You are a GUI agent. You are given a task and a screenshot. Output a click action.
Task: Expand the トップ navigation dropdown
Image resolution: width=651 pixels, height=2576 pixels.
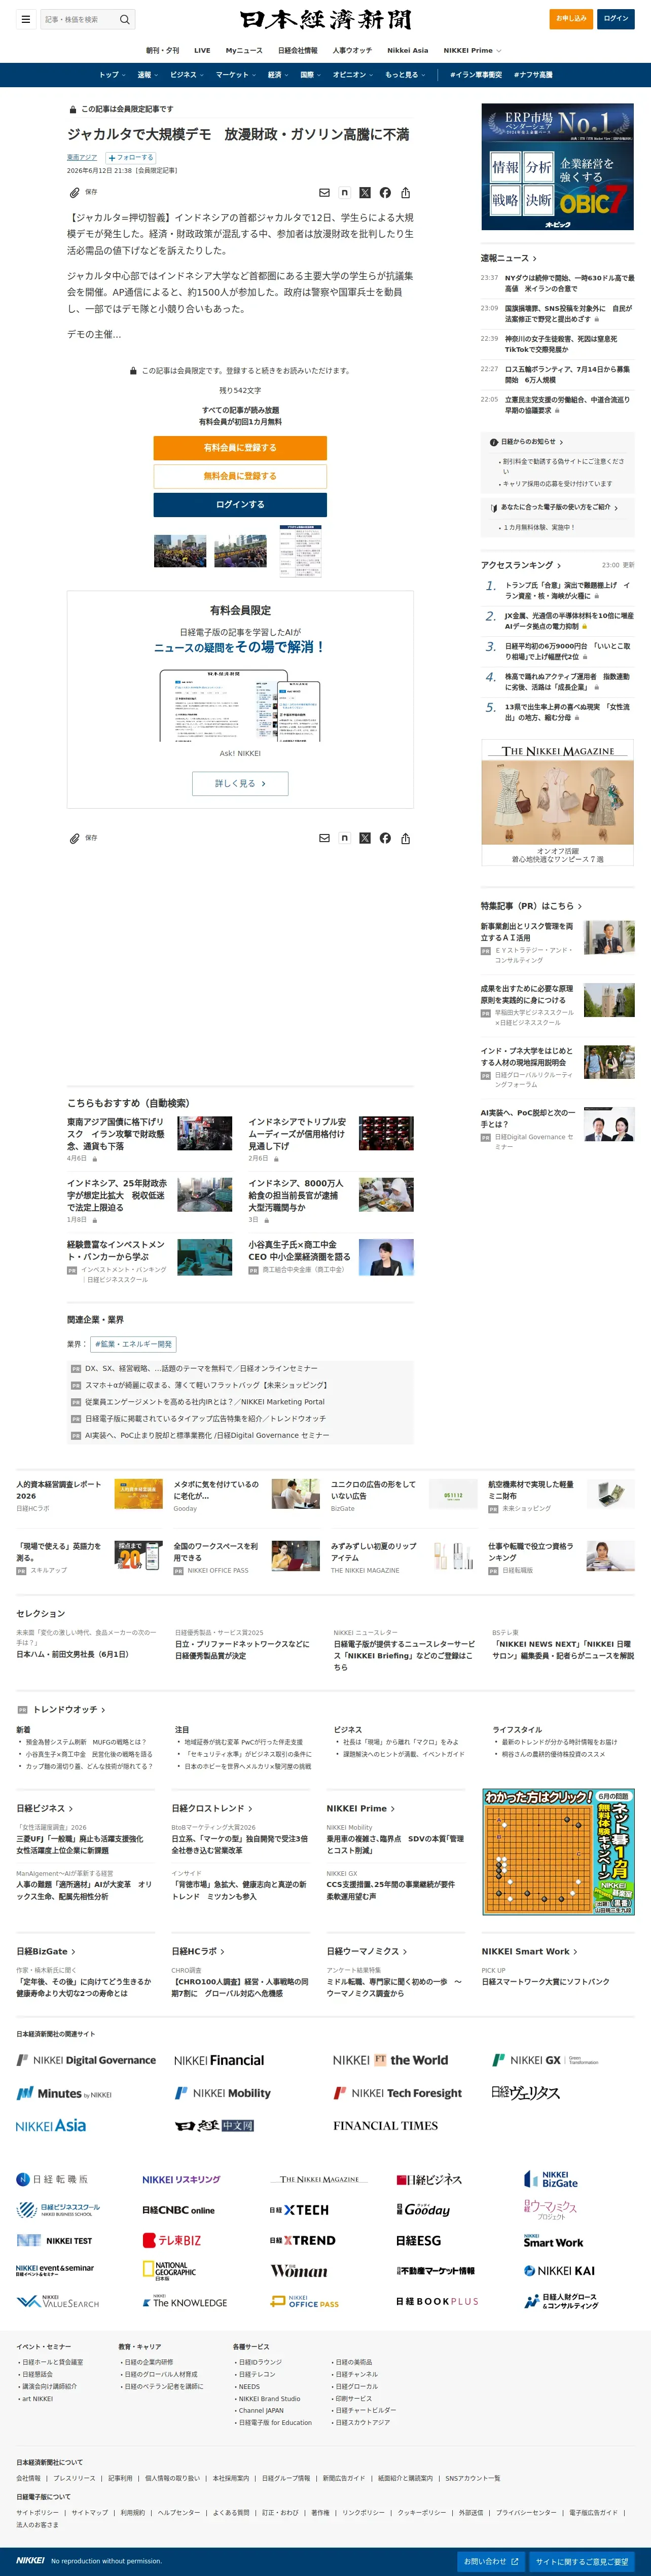(x=111, y=75)
